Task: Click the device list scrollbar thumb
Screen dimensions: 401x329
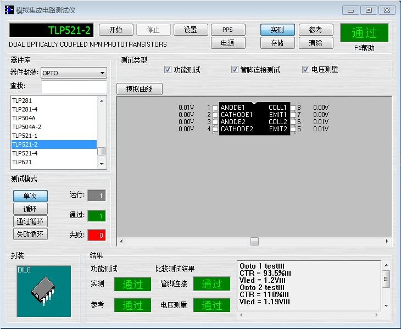Action: tap(102, 151)
